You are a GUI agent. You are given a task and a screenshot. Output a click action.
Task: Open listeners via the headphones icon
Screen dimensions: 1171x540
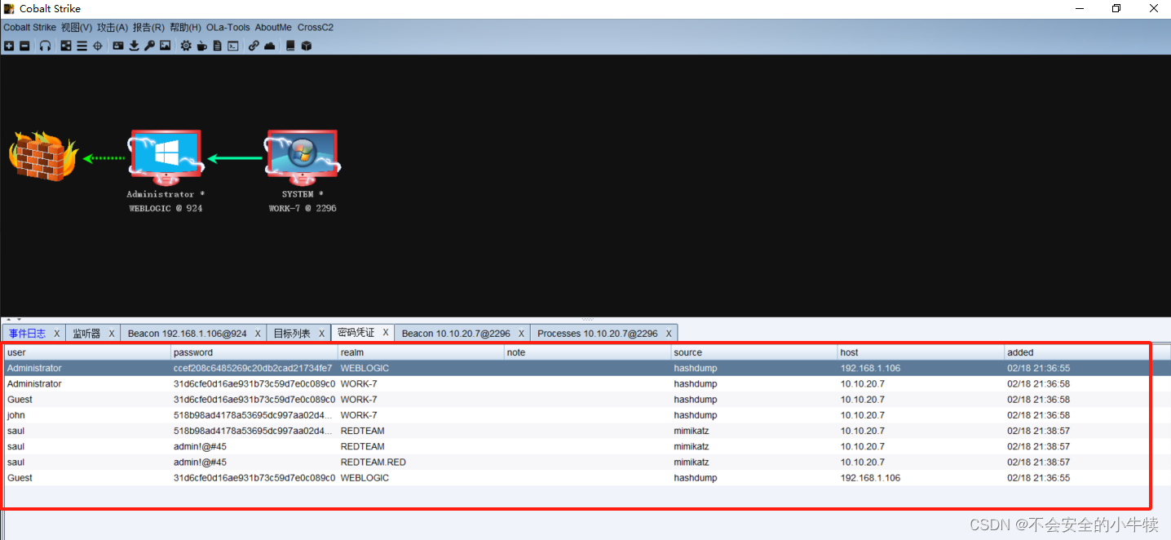pyautogui.click(x=45, y=46)
